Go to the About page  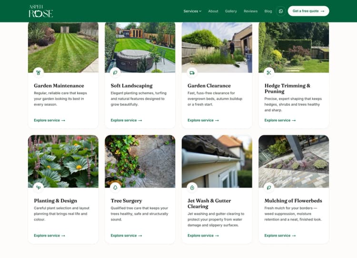pyautogui.click(x=213, y=11)
